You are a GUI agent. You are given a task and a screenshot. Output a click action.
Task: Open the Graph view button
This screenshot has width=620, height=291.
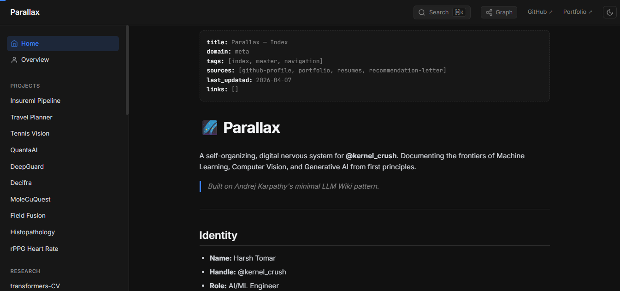tap(499, 12)
